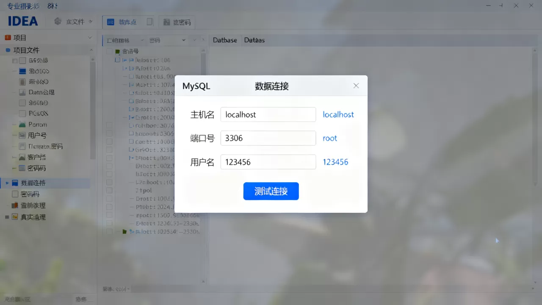Select the Porrom tree item
542x305 pixels.
(x=38, y=125)
